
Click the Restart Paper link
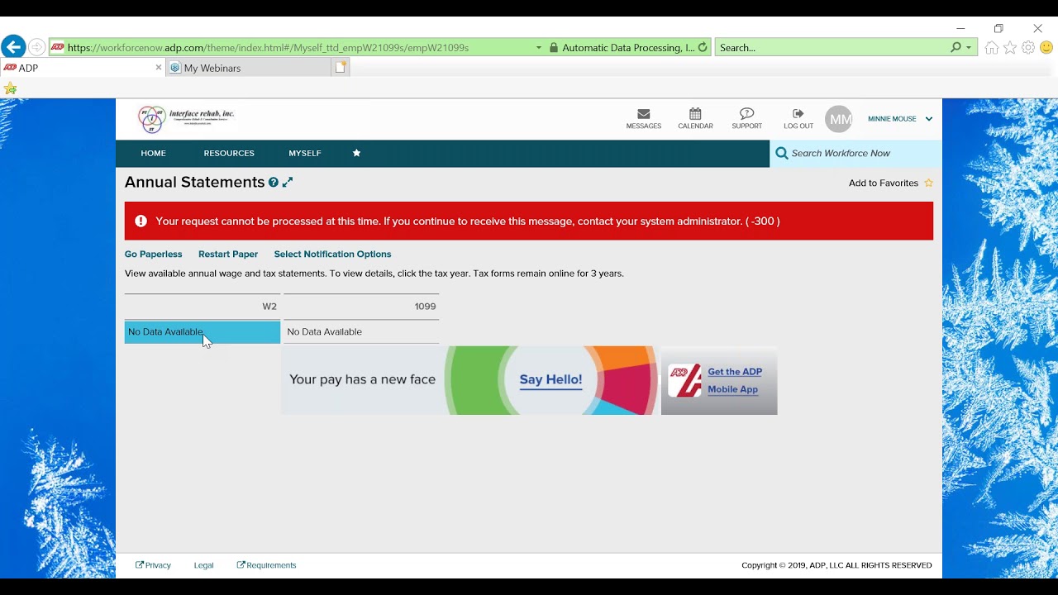coord(228,254)
